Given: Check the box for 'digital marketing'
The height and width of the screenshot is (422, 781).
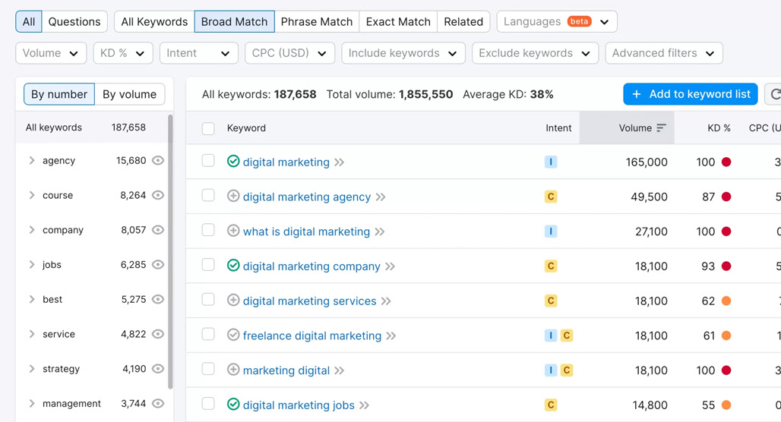Looking at the screenshot, I should point(208,161).
